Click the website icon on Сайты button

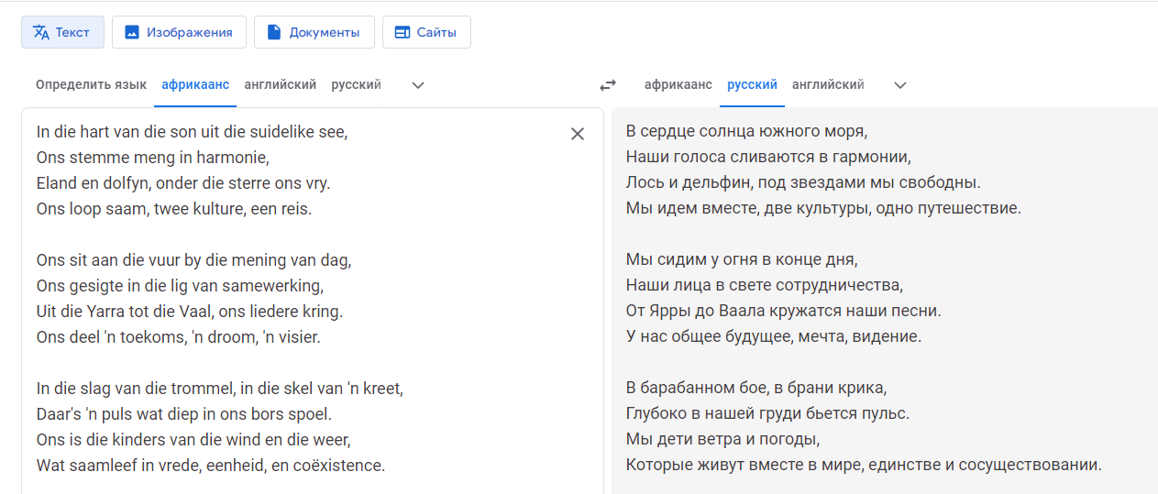point(402,32)
